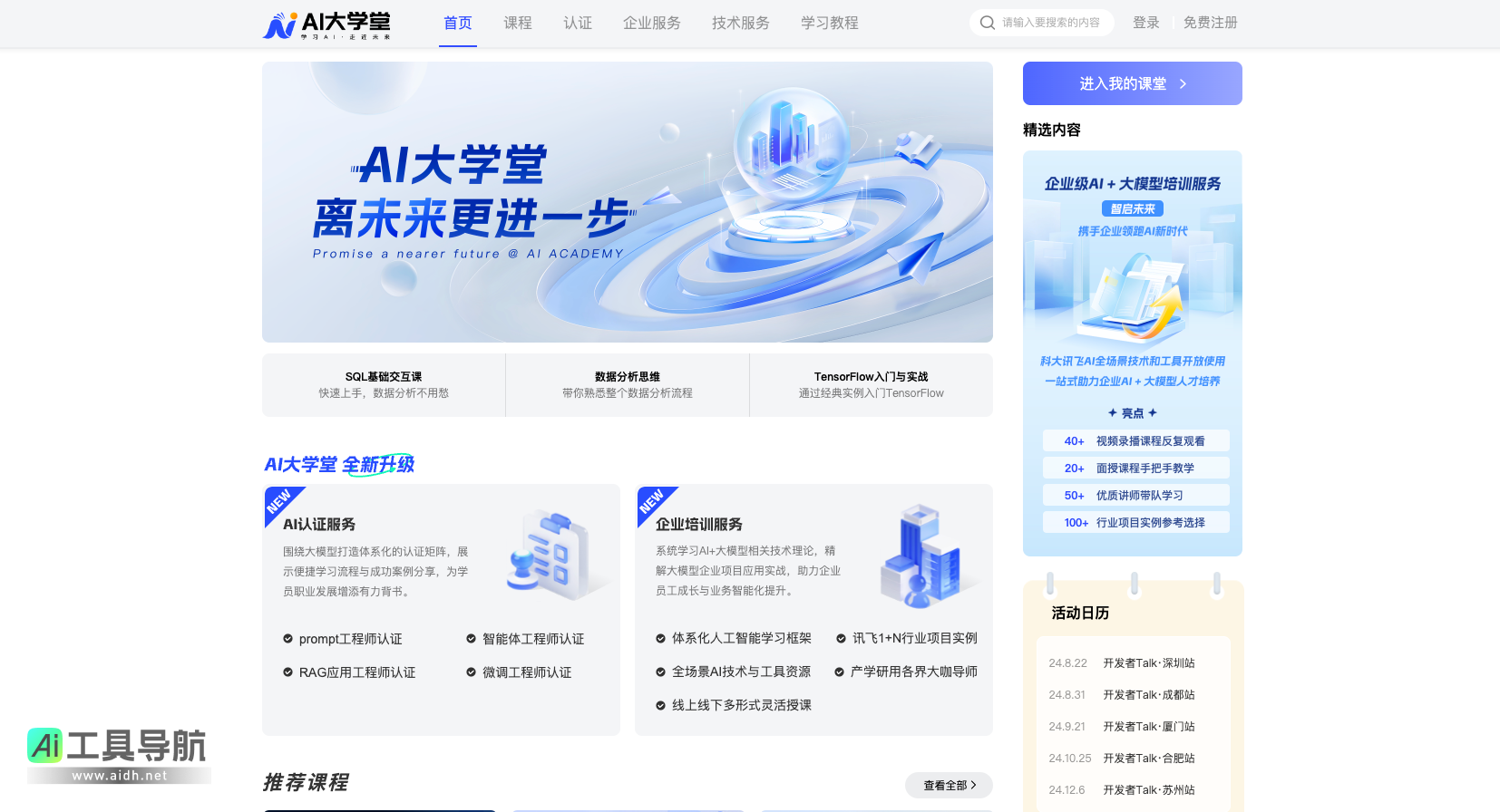Image resolution: width=1500 pixels, height=812 pixels.
Task: Click the checkmark icon beside prompt工程师认证
Action: [287, 639]
